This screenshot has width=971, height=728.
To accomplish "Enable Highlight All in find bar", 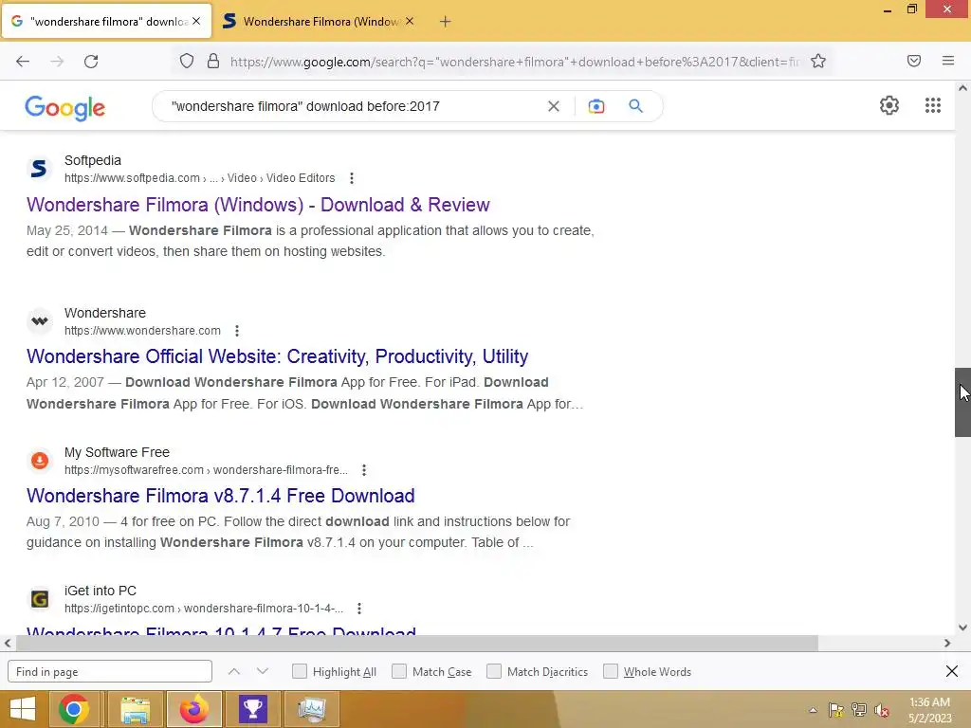I will coord(299,671).
